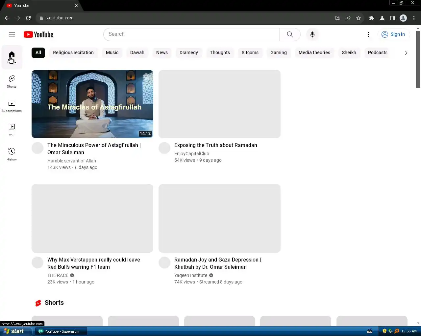The width and height of the screenshot is (421, 336).
Task: Select the Gaming chip
Action: [x=279, y=52]
